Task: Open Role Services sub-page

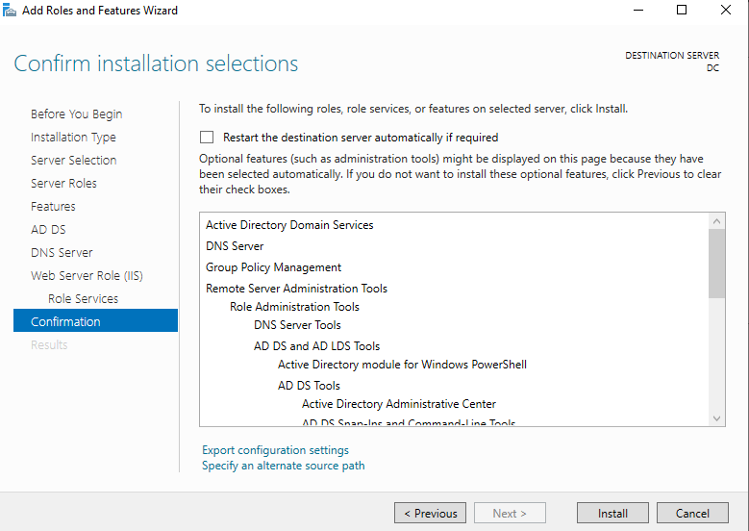Action: coord(83,299)
